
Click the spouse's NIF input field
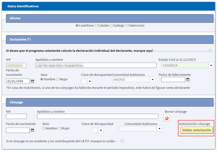(16, 116)
